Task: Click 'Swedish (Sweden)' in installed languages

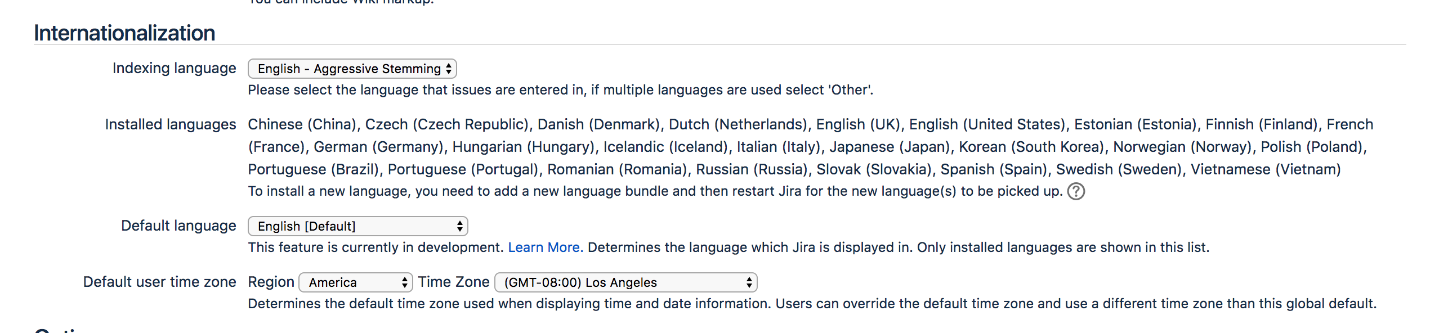Action: pyautogui.click(x=1119, y=169)
